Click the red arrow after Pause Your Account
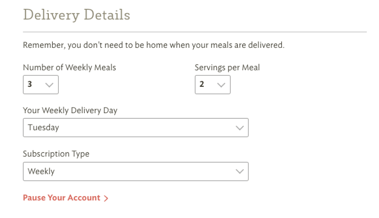 click(106, 198)
